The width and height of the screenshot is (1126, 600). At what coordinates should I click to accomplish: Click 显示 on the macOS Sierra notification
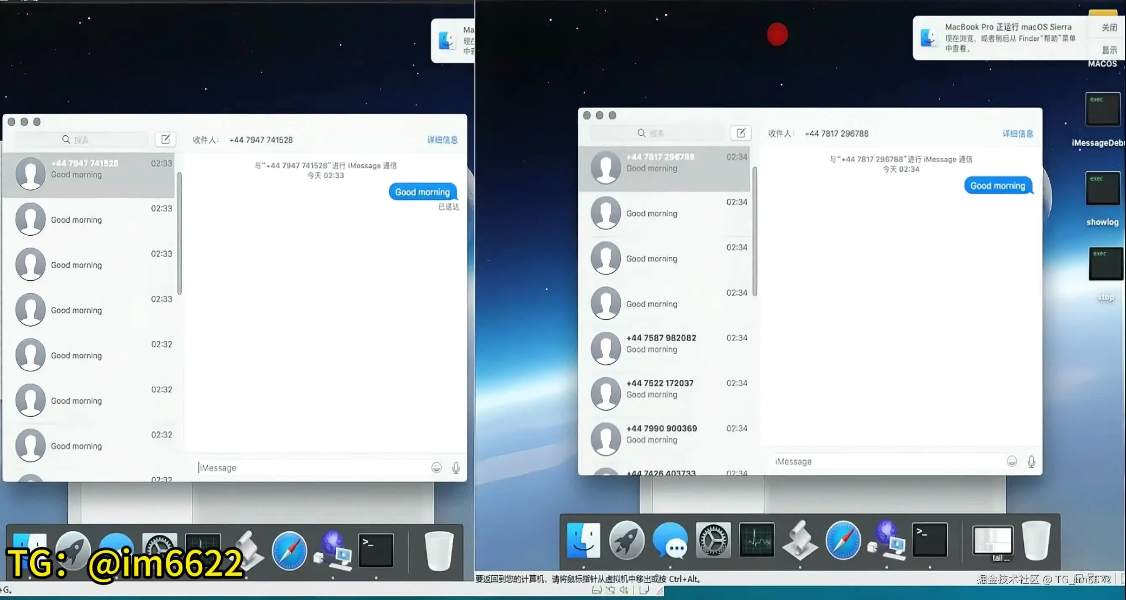click(x=1109, y=50)
